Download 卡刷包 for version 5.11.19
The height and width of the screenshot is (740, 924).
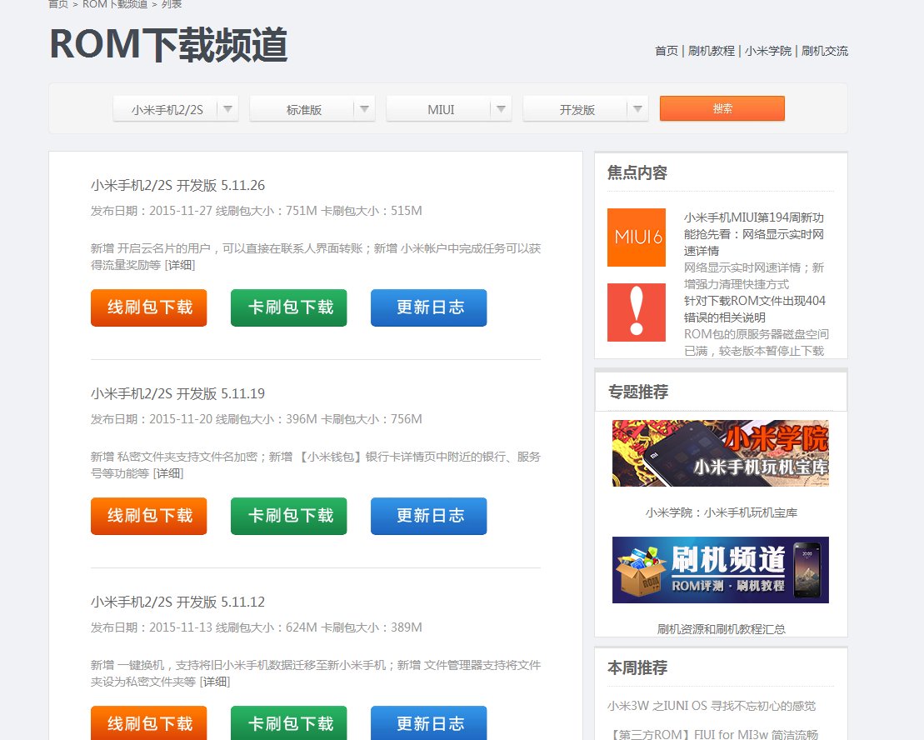point(288,516)
